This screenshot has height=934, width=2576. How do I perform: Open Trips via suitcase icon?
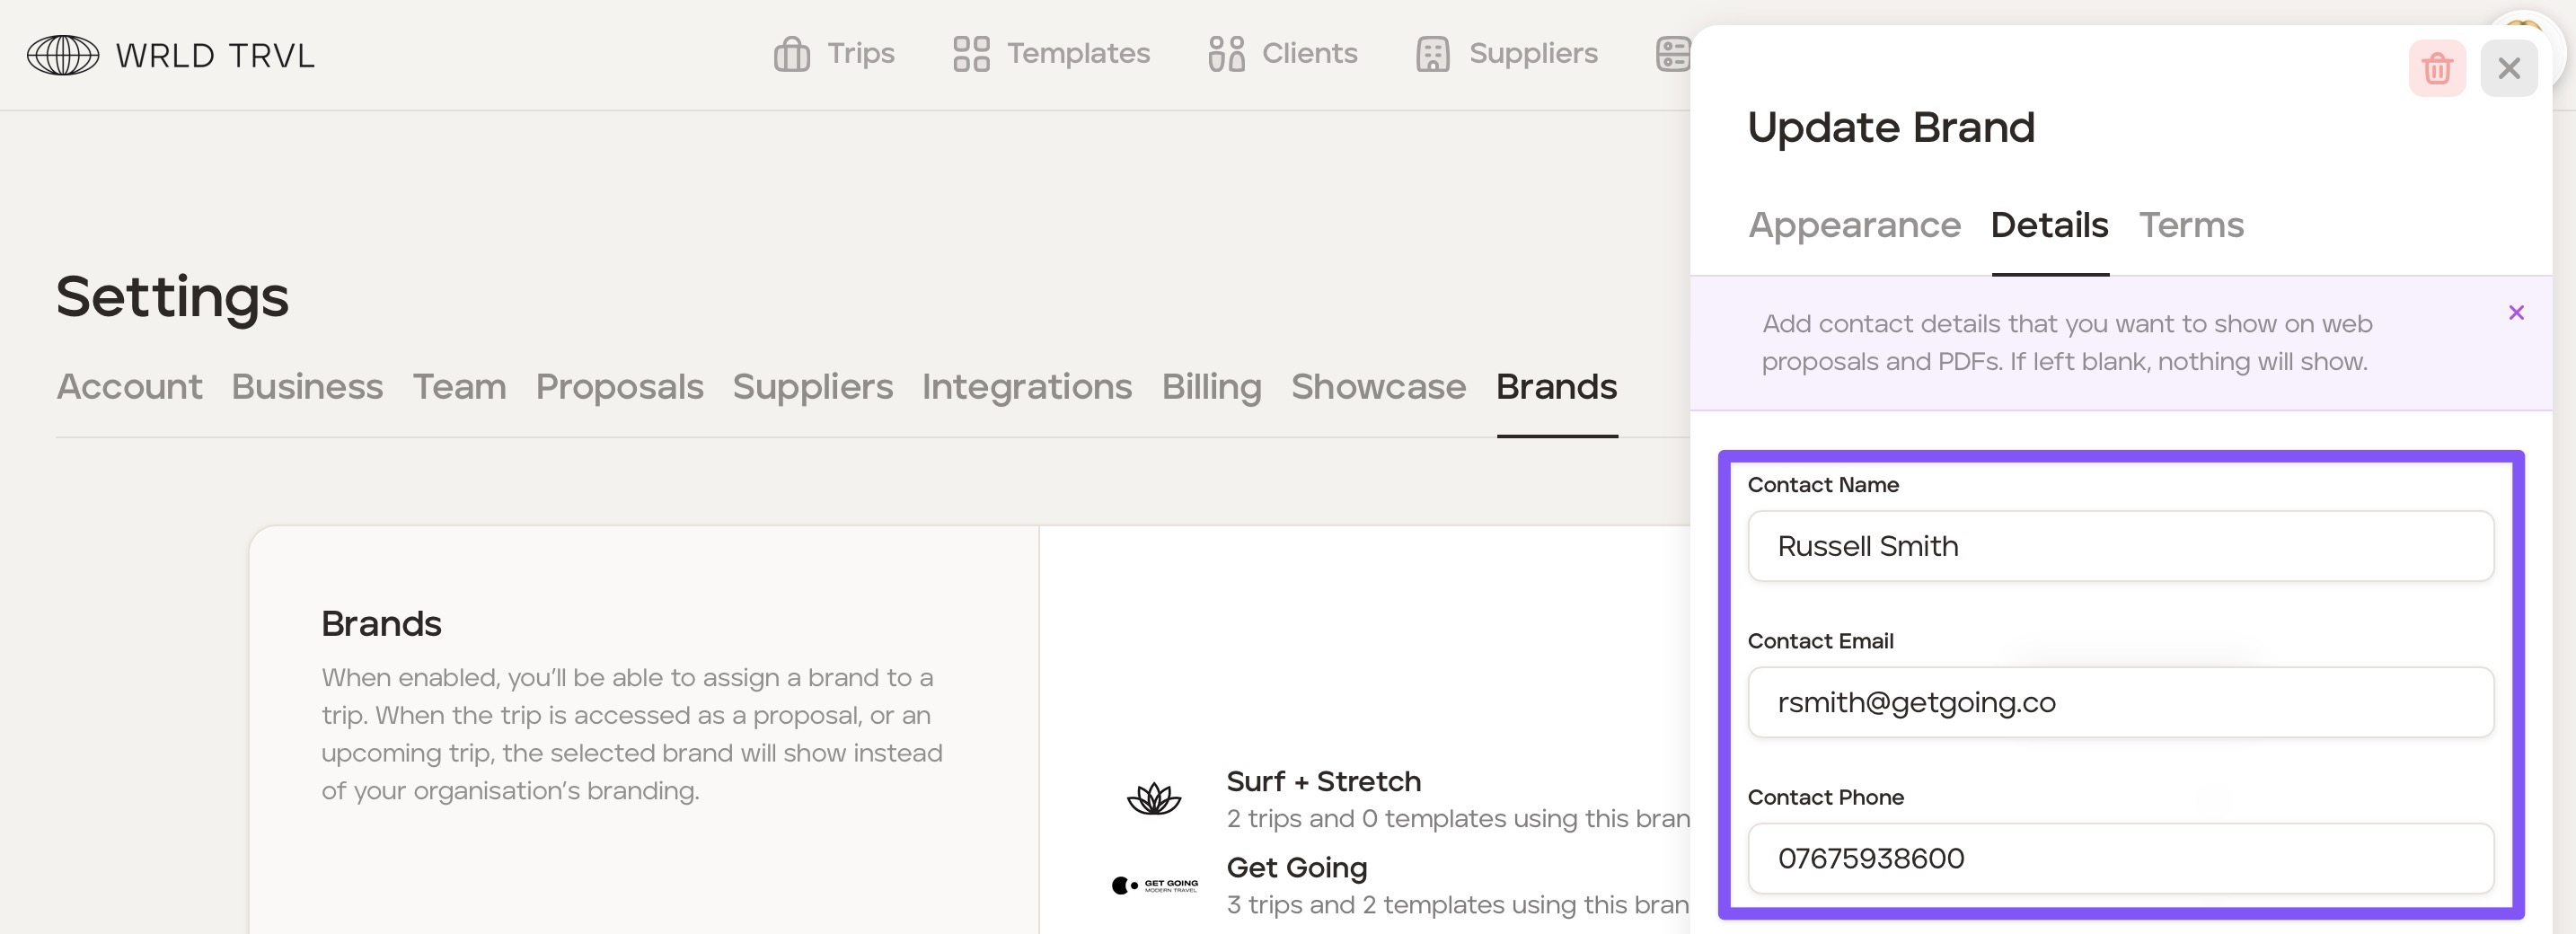coord(791,54)
